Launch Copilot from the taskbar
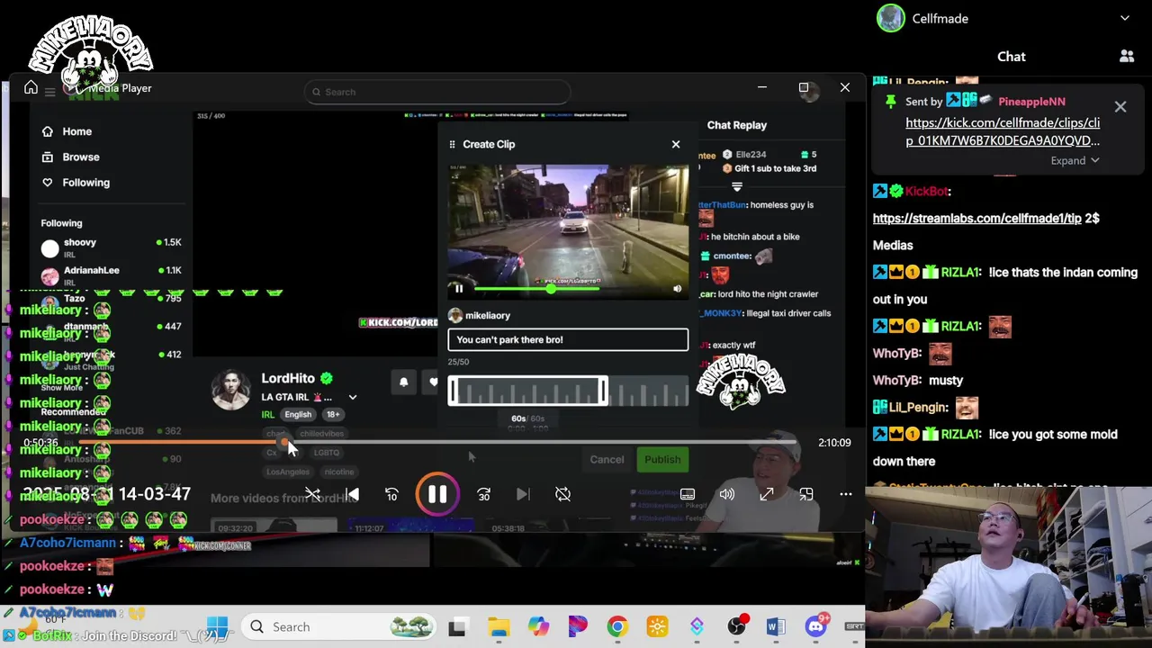The image size is (1152, 648). click(x=538, y=626)
